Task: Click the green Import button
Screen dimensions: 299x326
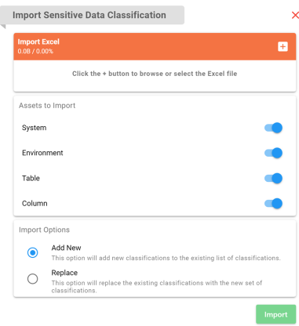Action: (x=275, y=314)
